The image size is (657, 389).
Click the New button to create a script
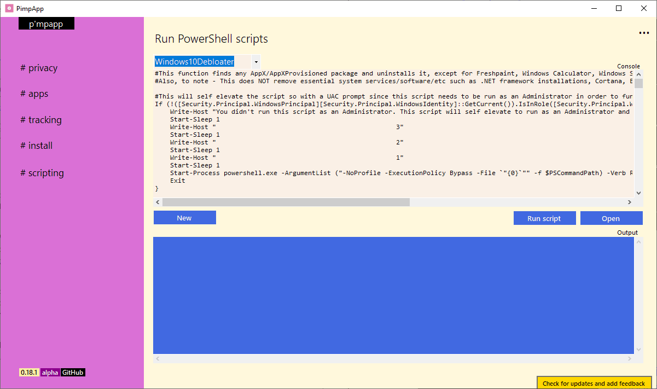[x=184, y=217]
